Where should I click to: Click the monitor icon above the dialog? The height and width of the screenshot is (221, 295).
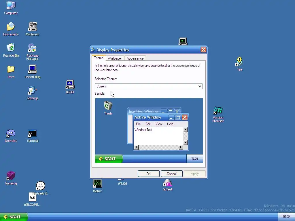point(183,41)
